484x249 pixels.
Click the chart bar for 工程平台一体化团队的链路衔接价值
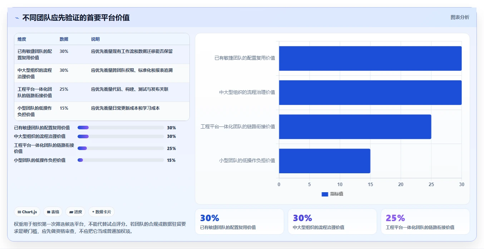pyautogui.click(x=355, y=126)
